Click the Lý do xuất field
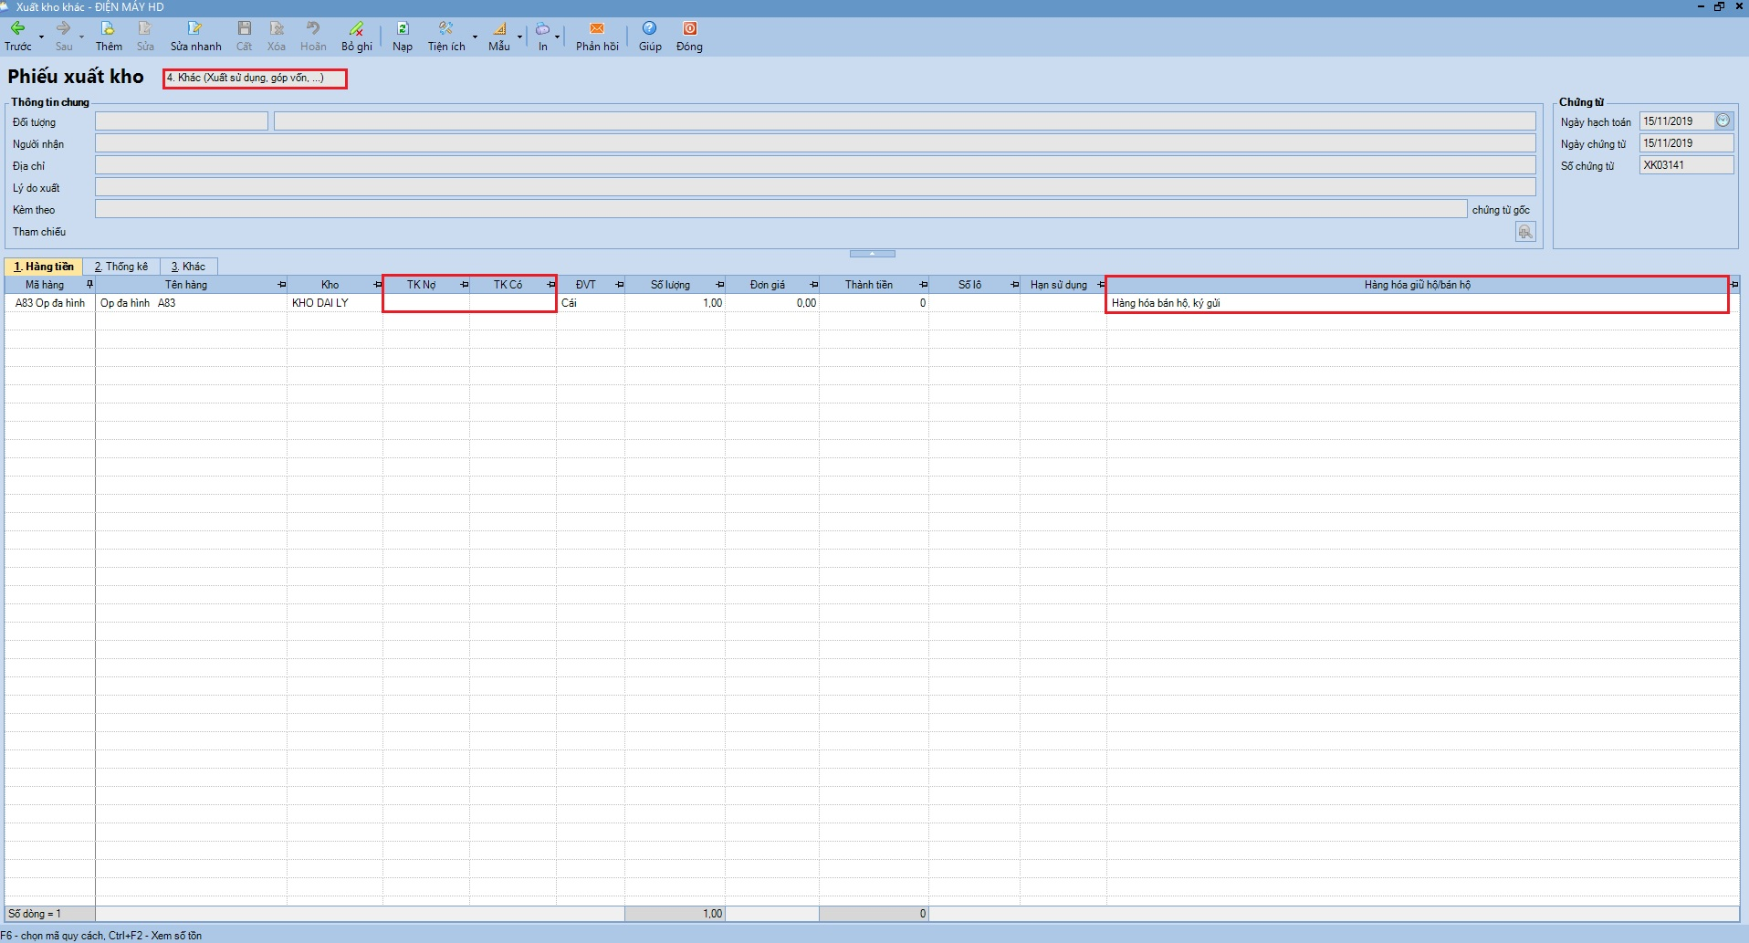Screen dimensions: 1749x943 [815, 187]
